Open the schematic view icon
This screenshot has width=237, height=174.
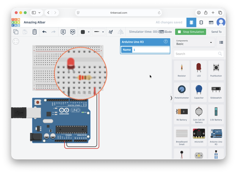[x=201, y=22]
